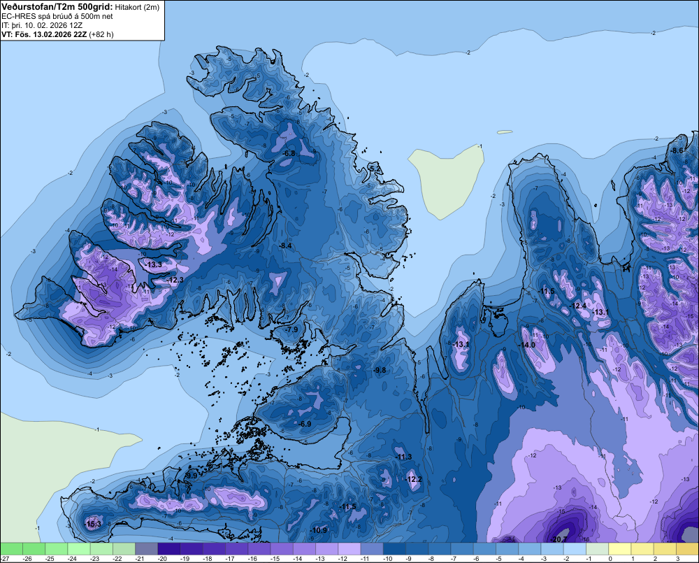This screenshot has height=563, width=699.
Task: Click the map title 'Veðurstofan/T2m 500grid:'
Action: [57, 7]
